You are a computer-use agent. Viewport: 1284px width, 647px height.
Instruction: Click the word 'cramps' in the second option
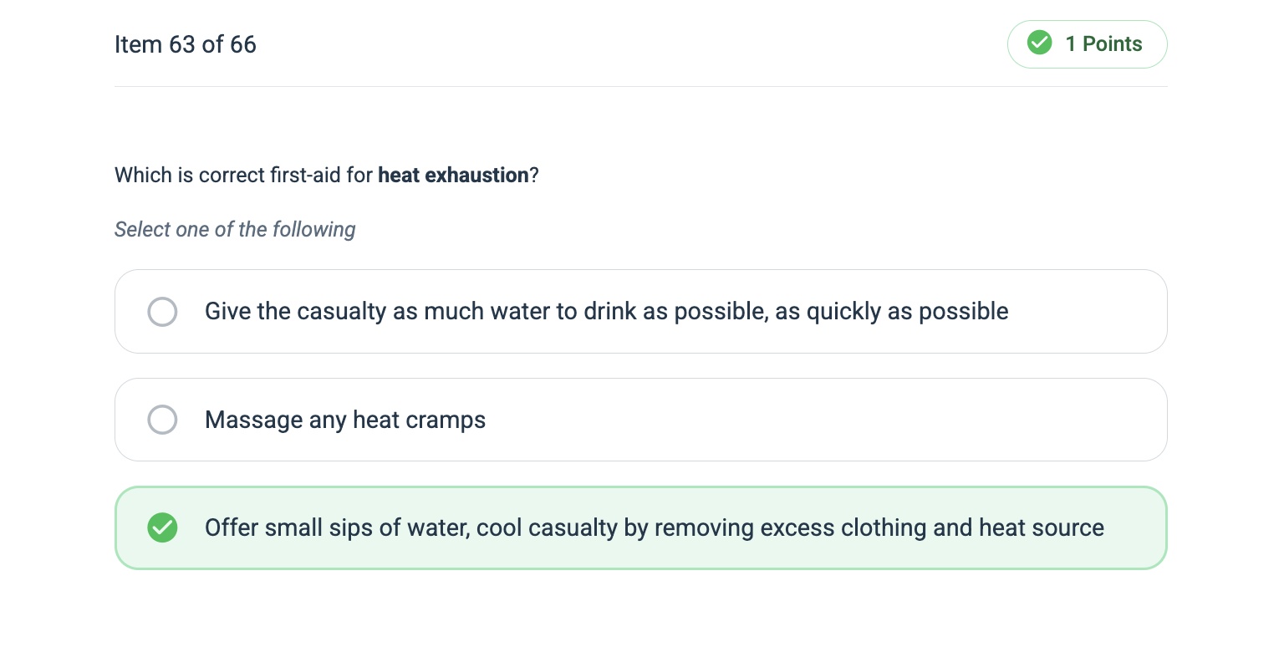pos(448,420)
